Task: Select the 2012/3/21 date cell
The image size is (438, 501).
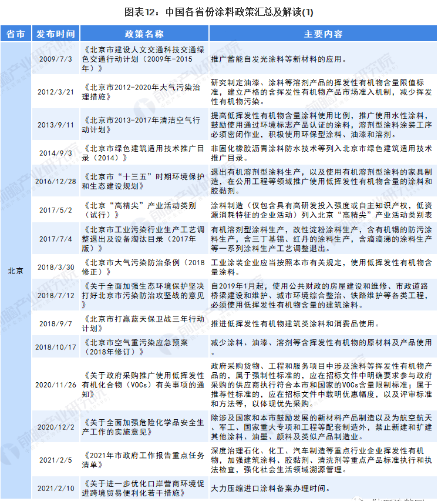Action: click(x=56, y=92)
